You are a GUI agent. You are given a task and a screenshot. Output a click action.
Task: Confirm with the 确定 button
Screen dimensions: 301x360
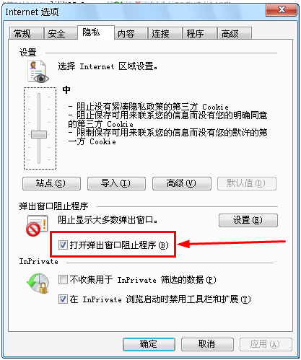pos(149,344)
